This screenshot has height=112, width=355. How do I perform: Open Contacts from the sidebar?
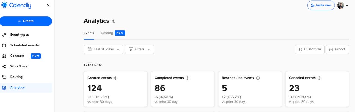17,56
